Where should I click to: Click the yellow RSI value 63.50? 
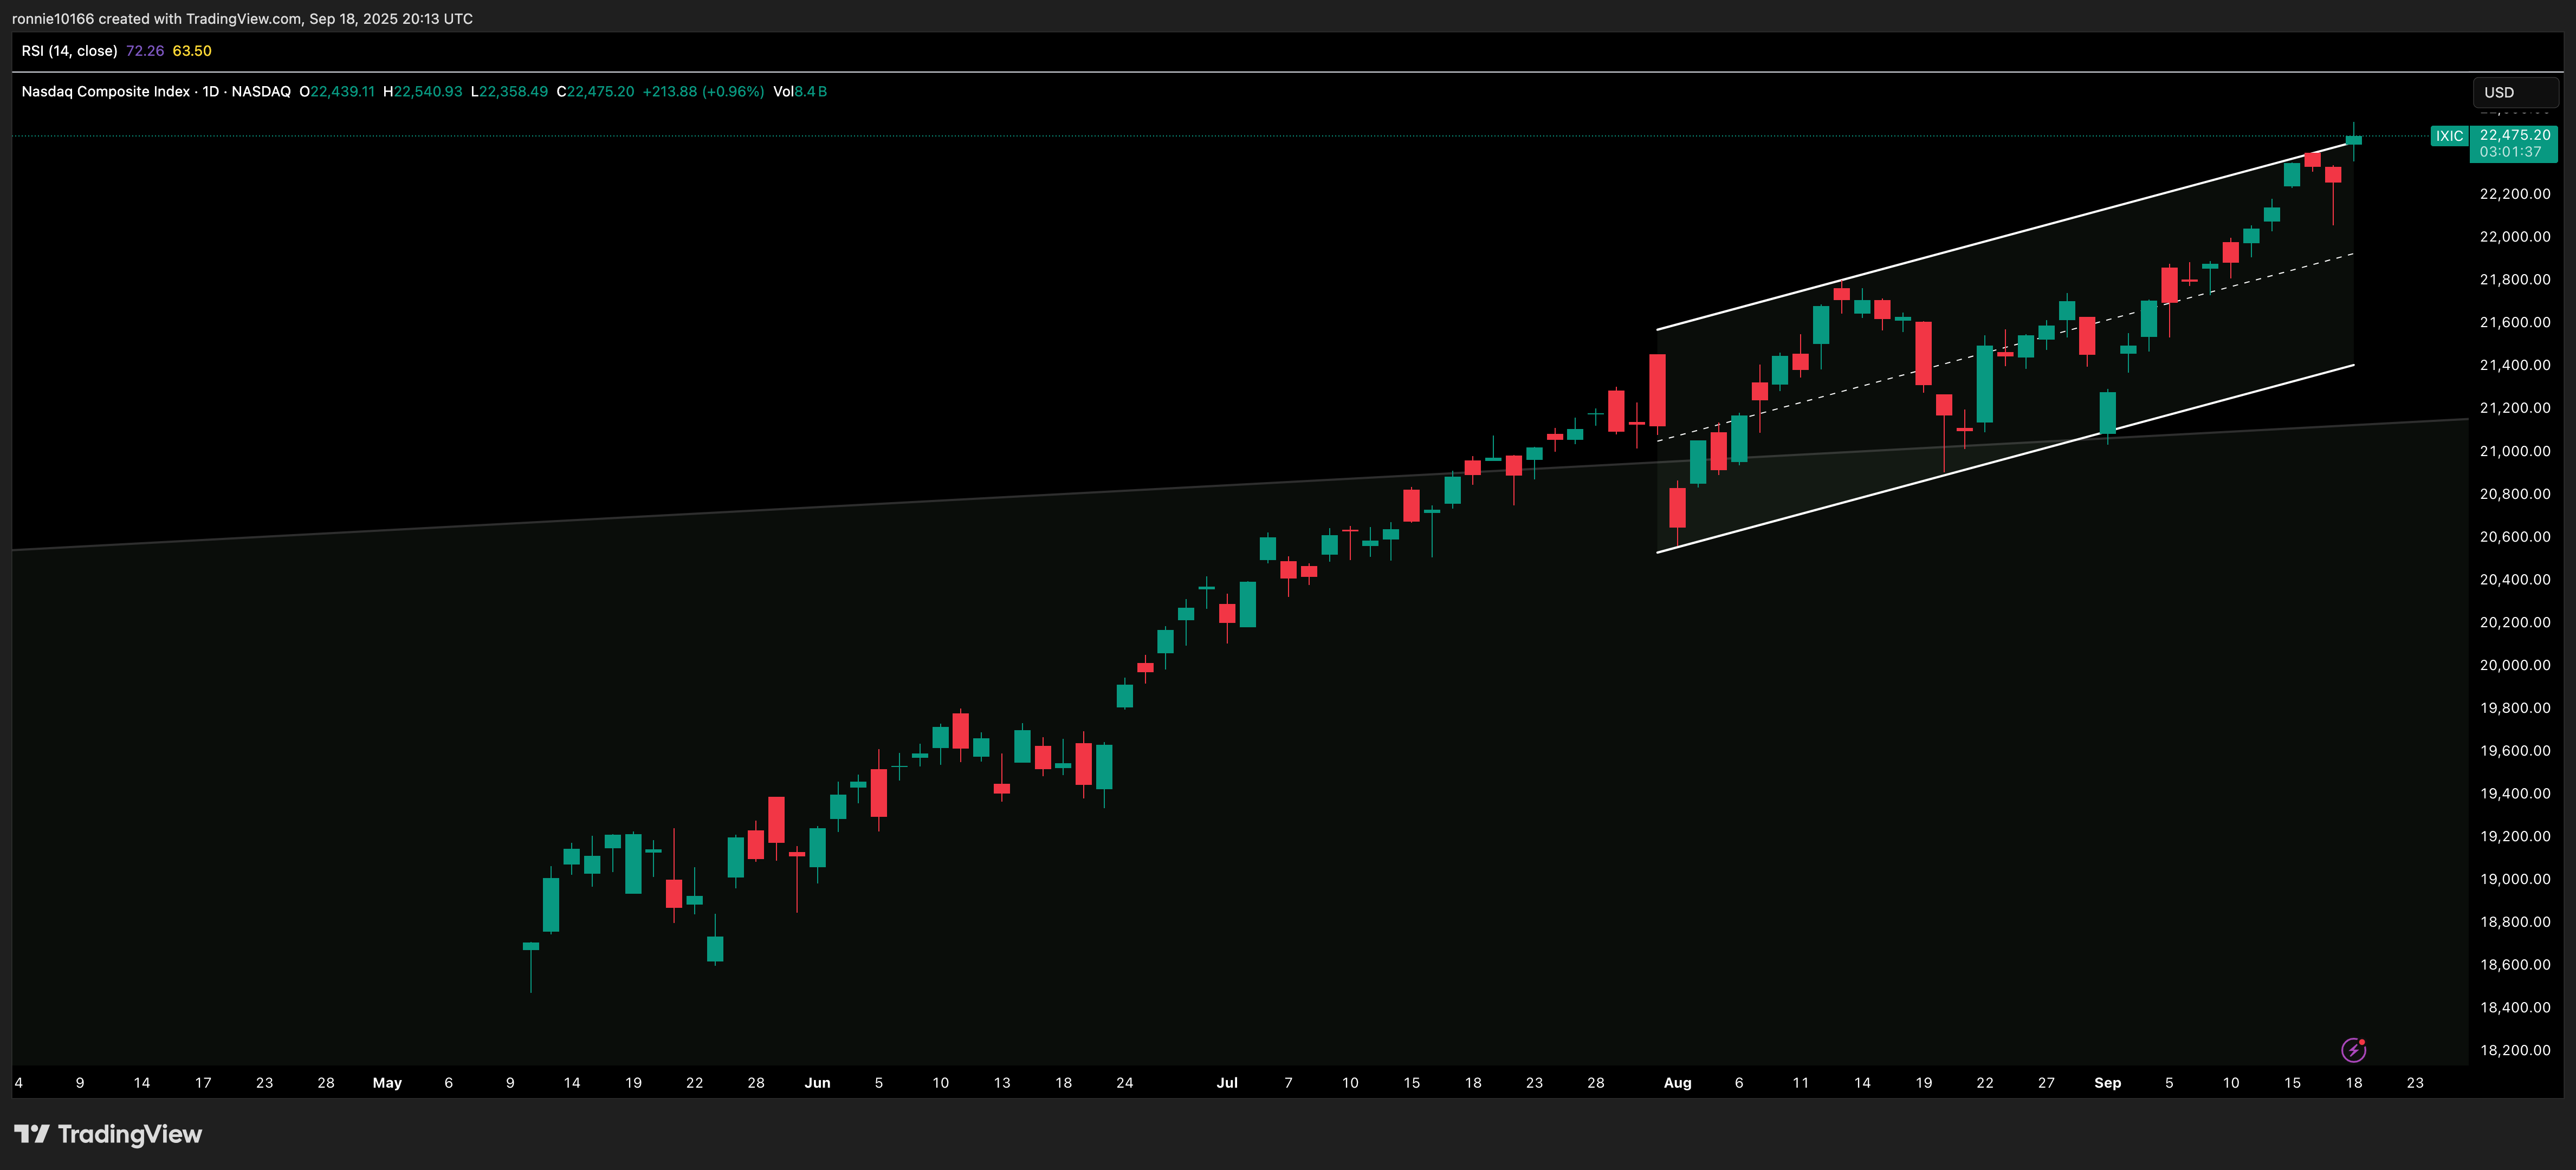[x=192, y=51]
